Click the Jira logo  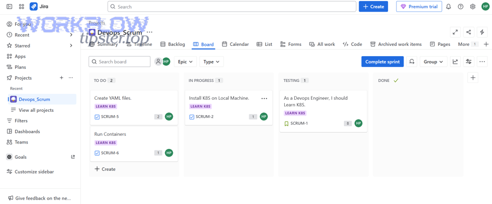pyautogui.click(x=39, y=6)
